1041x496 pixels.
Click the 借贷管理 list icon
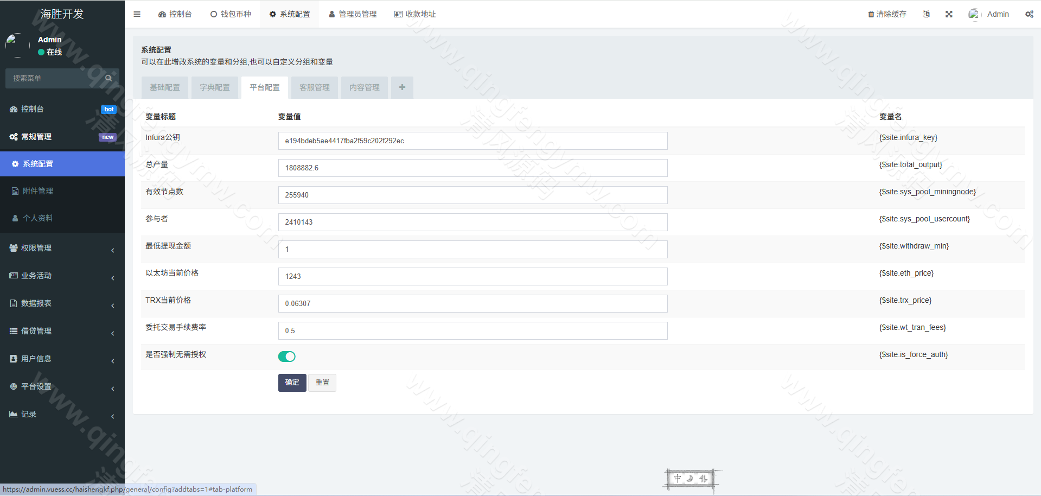click(14, 331)
